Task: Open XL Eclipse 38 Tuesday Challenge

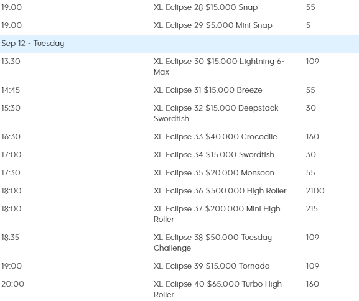Action: point(213,243)
